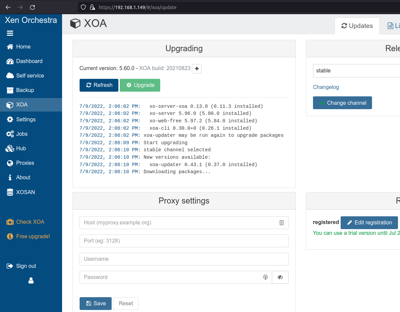This screenshot has width=400, height=312.
Task: Reload the page with browser refresh icon
Action: (x=32, y=7)
